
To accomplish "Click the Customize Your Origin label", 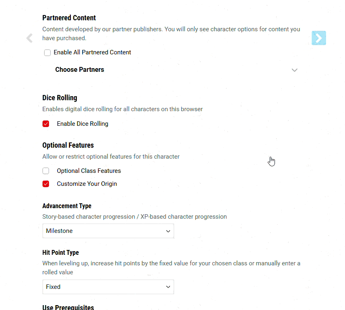I will (87, 184).
